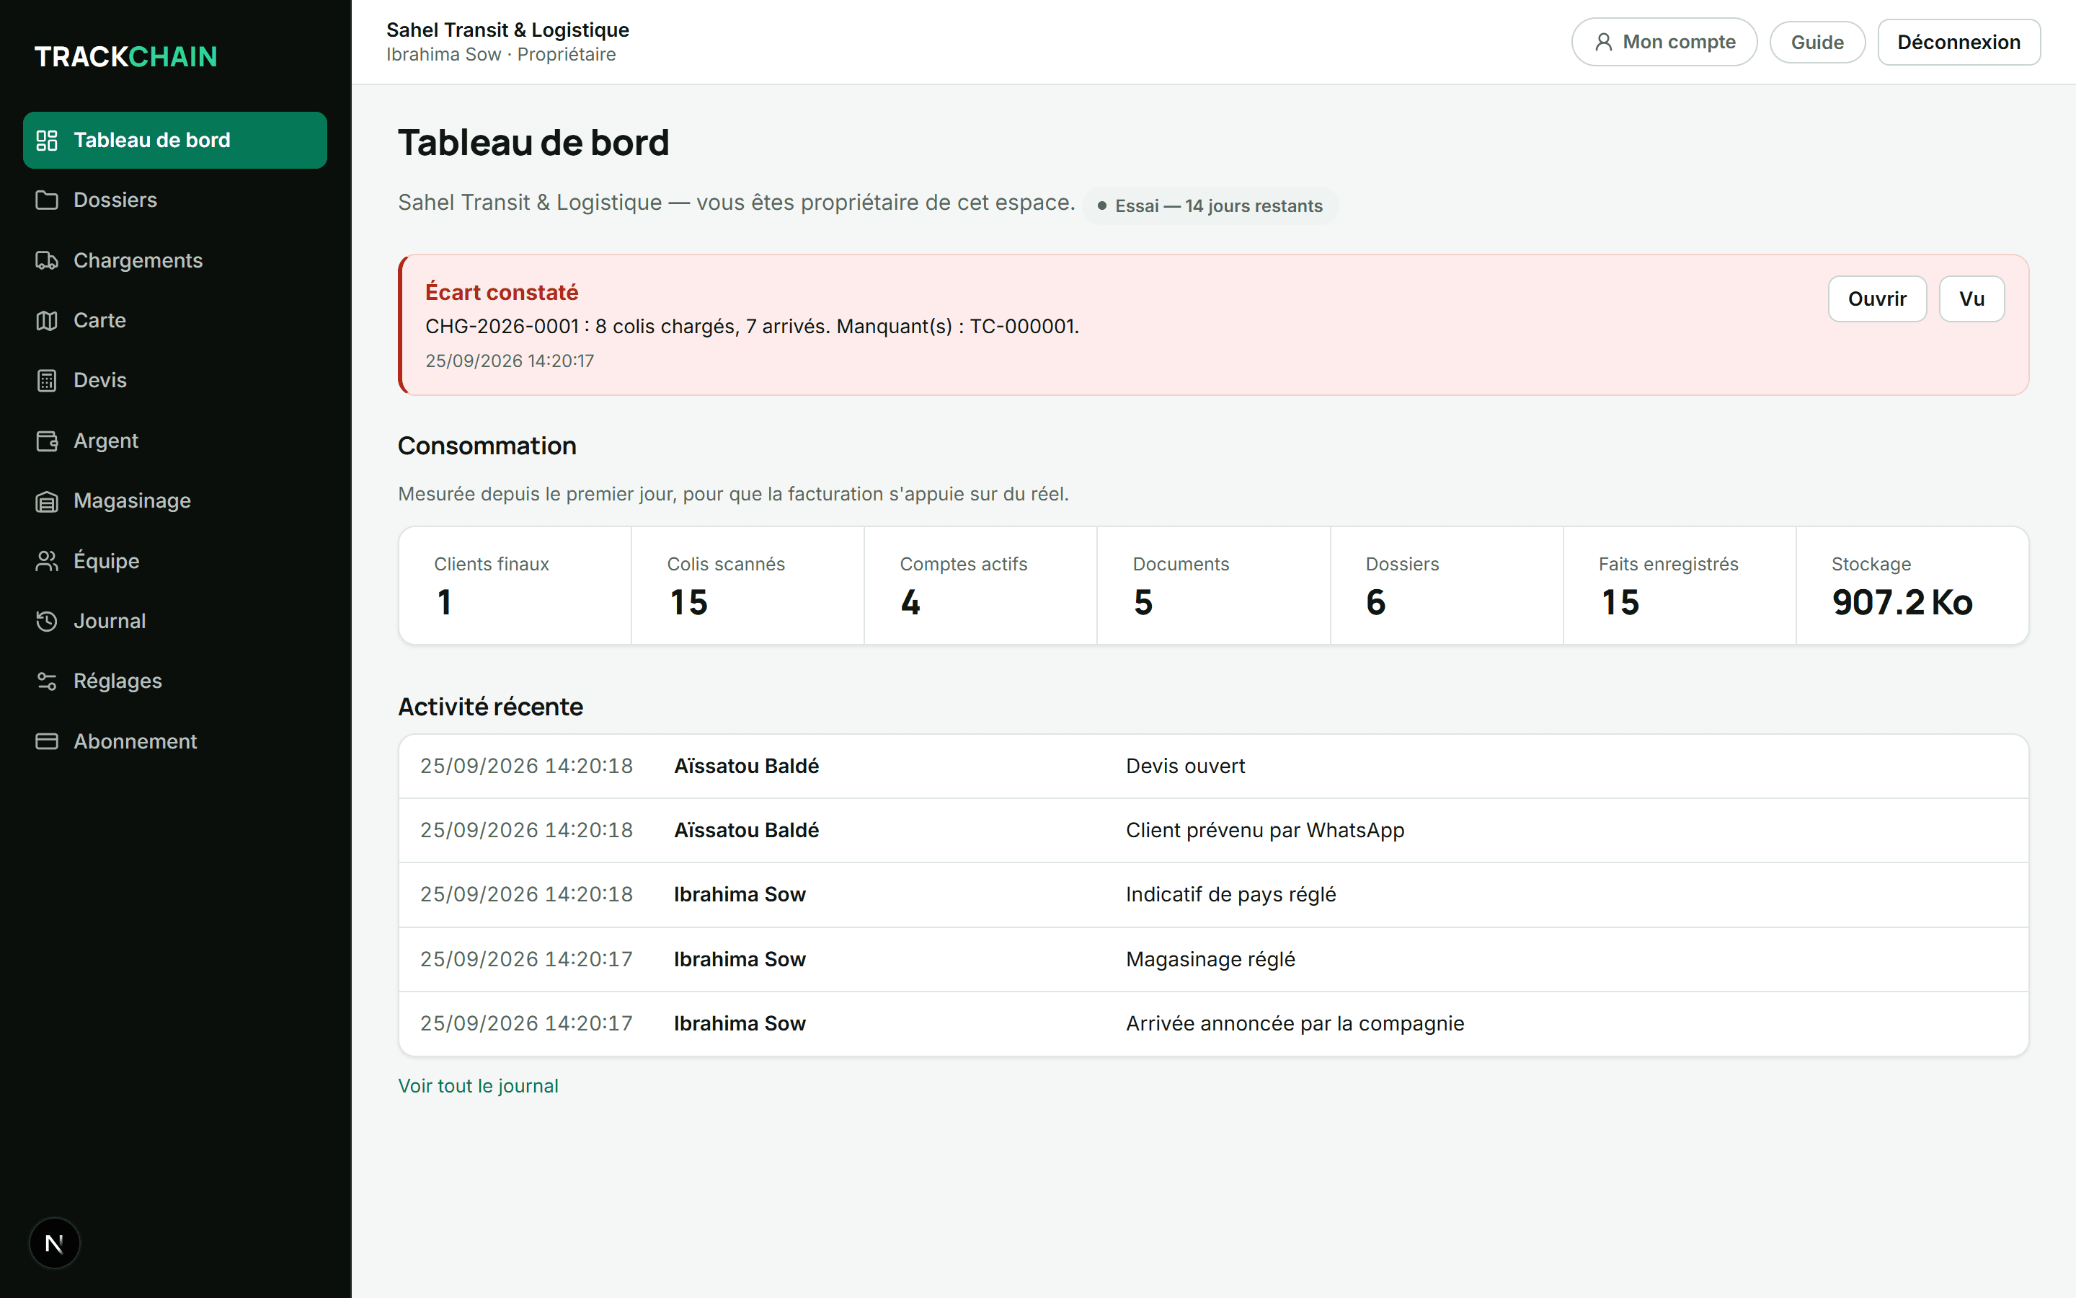This screenshot has height=1298, width=2076.
Task: Follow the Voir tout le journal link
Action: 478,1086
